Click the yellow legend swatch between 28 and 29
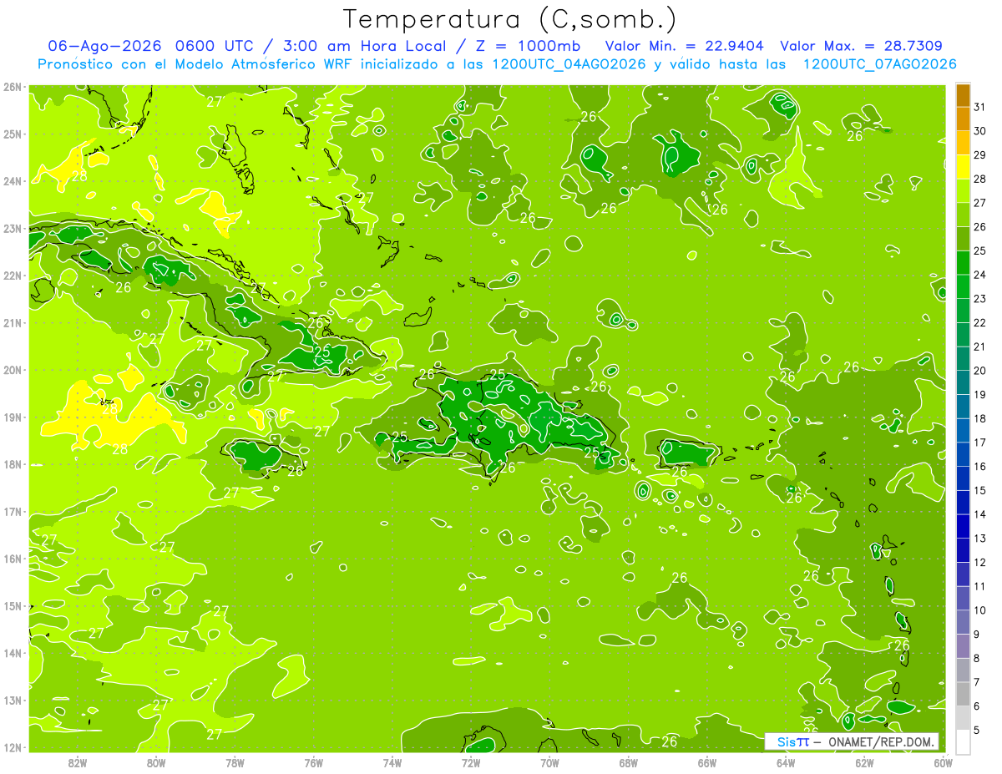 pos(963,167)
